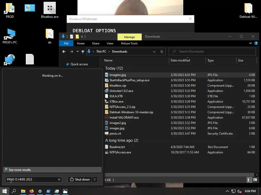Open the network globe desktop shortcut
This screenshot has width=261, height=195.
click(10, 59)
